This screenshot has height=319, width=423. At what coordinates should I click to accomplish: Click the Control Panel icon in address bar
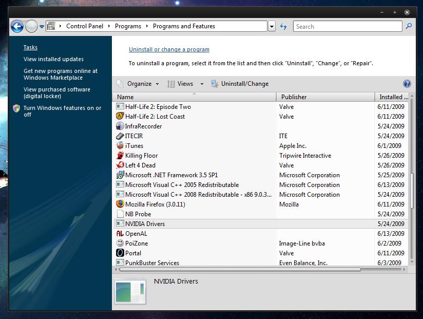pyautogui.click(x=51, y=26)
